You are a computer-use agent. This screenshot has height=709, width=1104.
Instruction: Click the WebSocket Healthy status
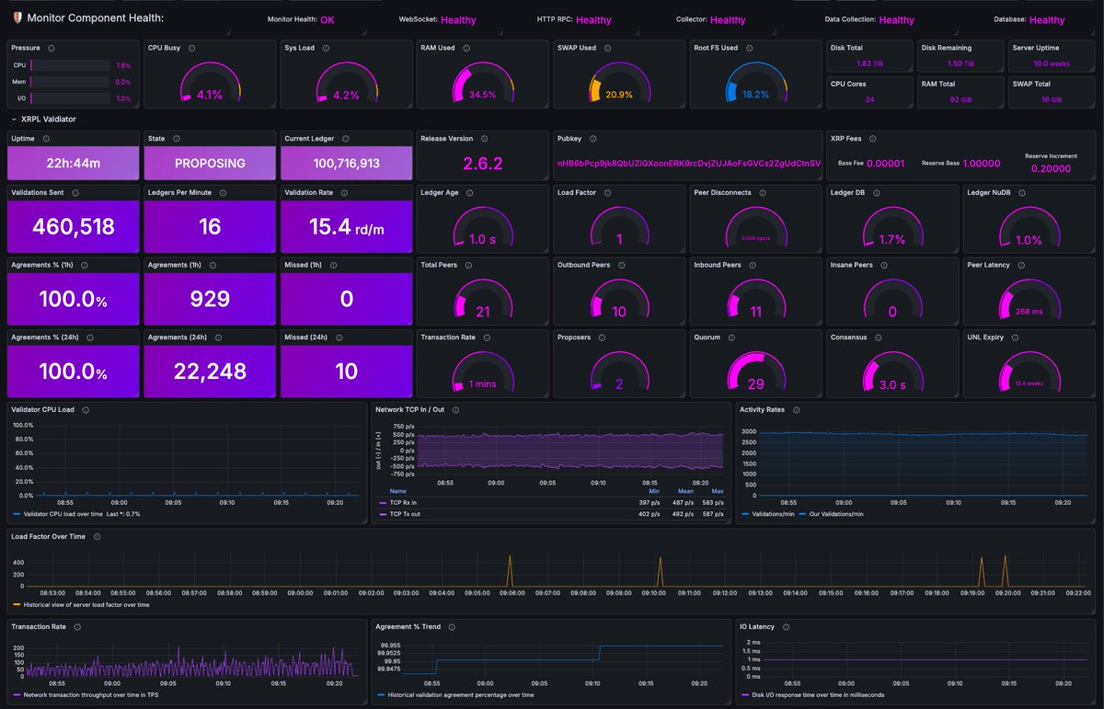[458, 19]
